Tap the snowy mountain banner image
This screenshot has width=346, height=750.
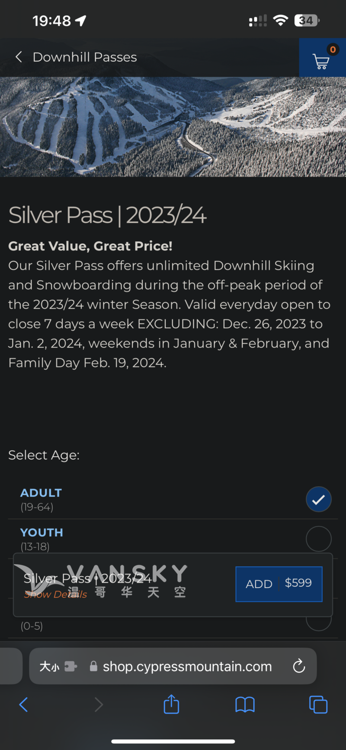coord(173,127)
